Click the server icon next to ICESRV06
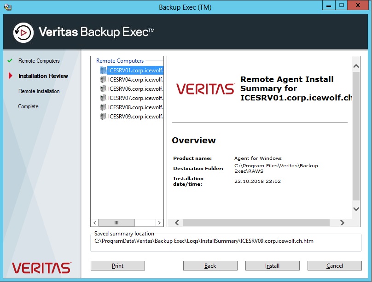 click(103, 88)
